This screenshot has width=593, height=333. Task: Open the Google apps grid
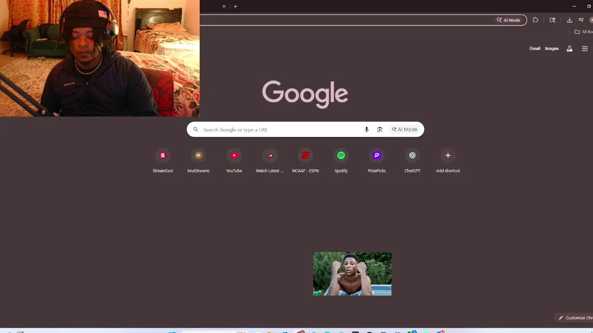point(585,49)
